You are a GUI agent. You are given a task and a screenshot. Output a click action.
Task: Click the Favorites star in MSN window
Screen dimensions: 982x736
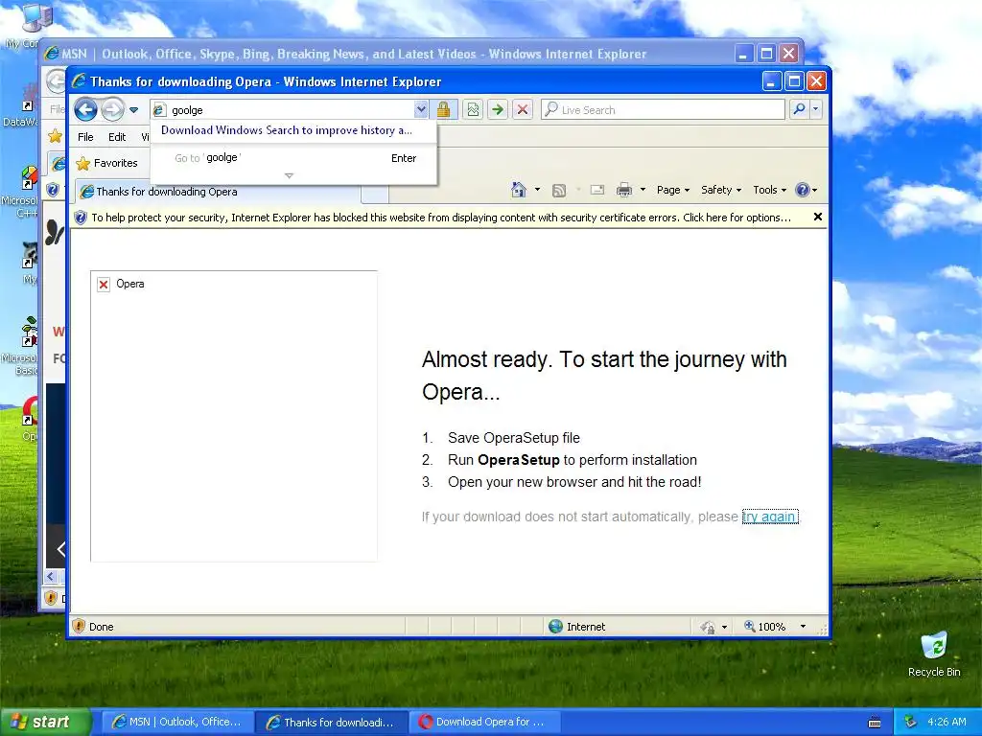[x=55, y=135]
